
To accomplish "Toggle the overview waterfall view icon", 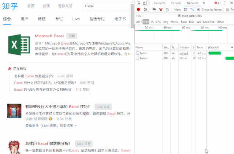I will tap(192, 10).
